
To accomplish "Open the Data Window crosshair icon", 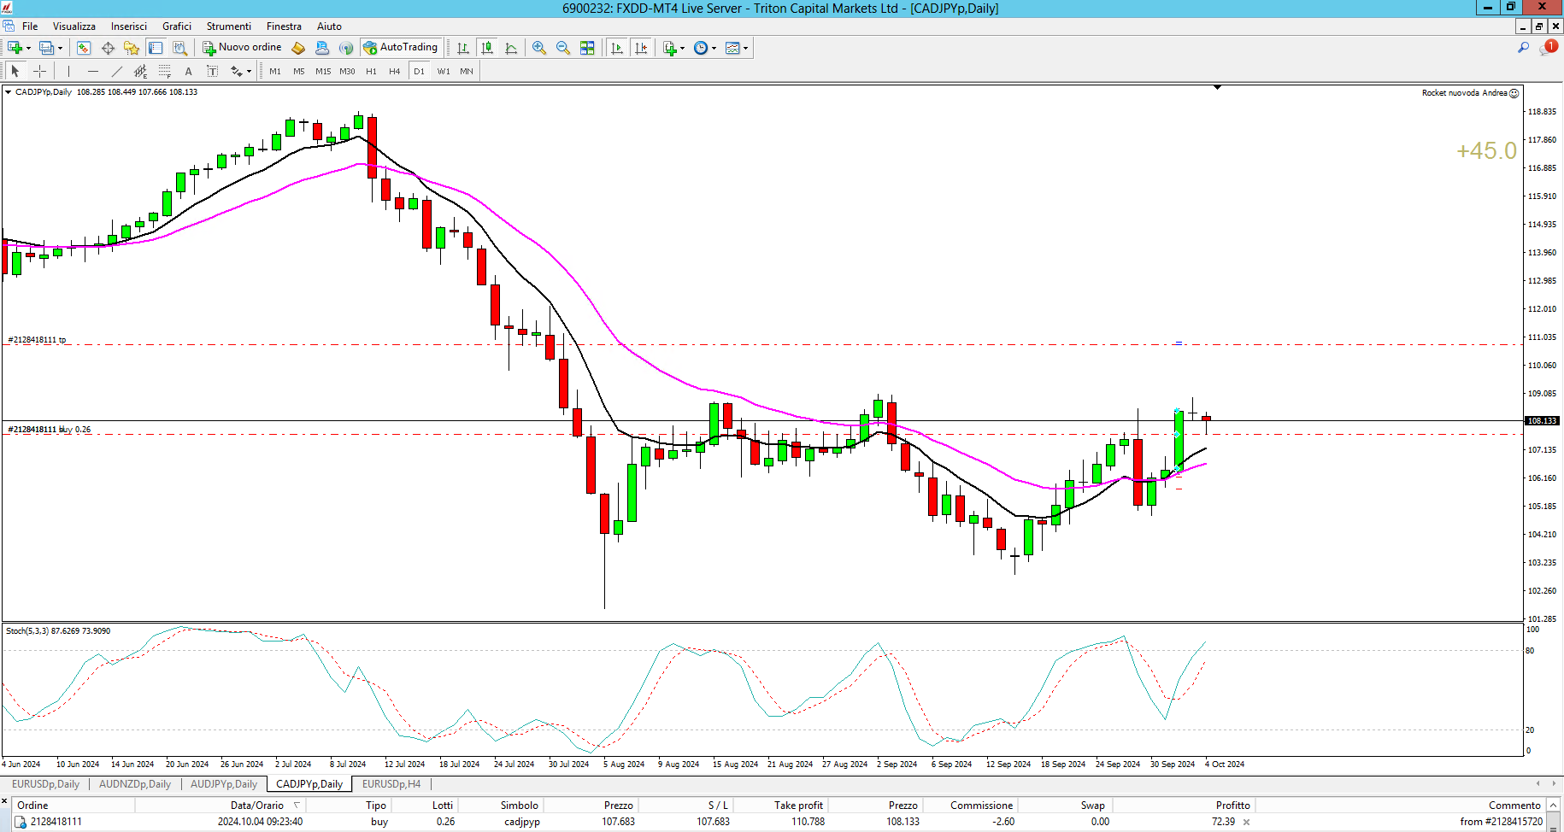I will [108, 48].
